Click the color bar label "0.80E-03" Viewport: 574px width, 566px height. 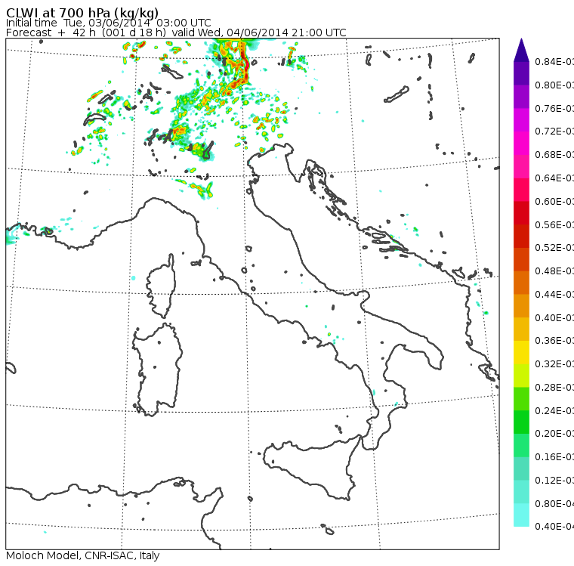pyautogui.click(x=554, y=85)
